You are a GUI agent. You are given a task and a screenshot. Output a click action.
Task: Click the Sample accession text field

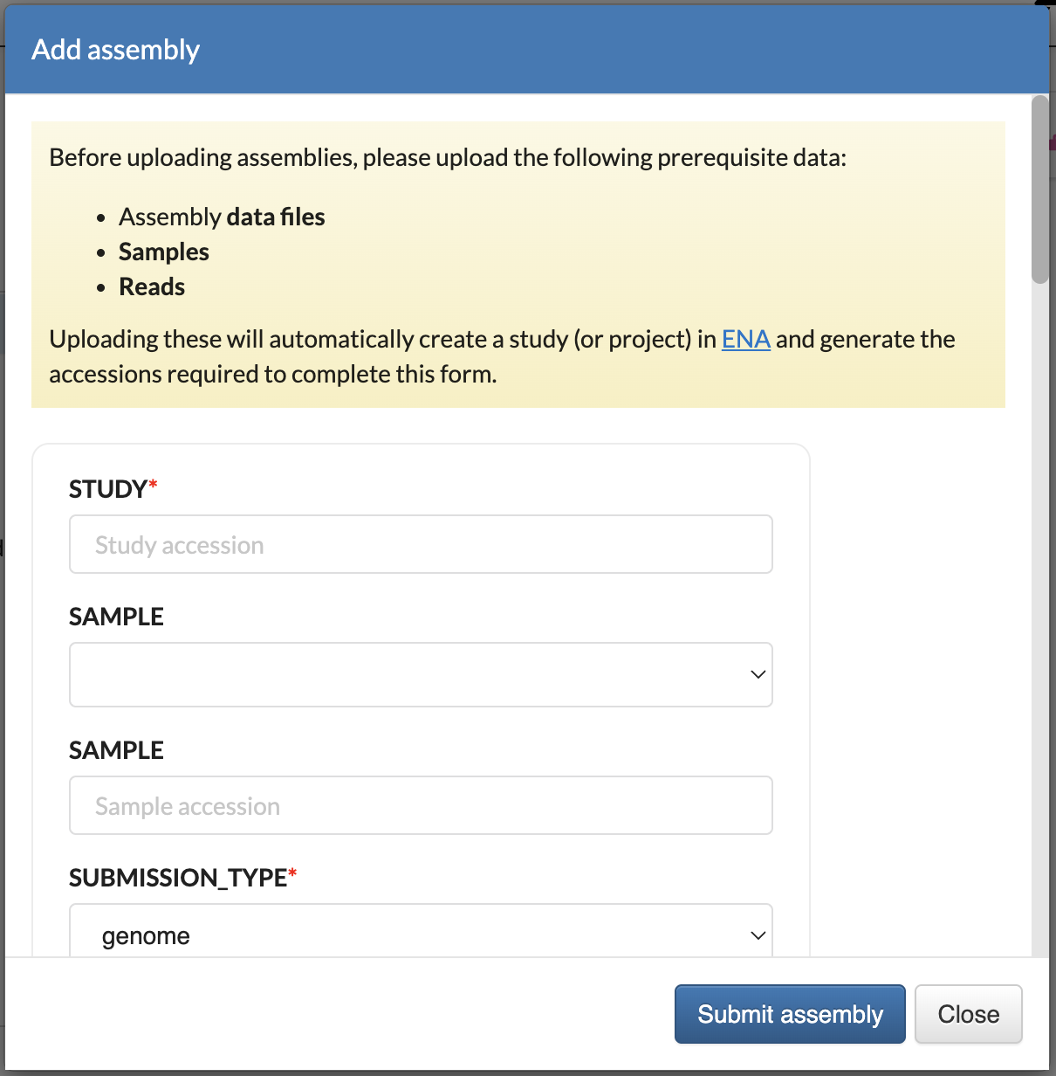[421, 805]
